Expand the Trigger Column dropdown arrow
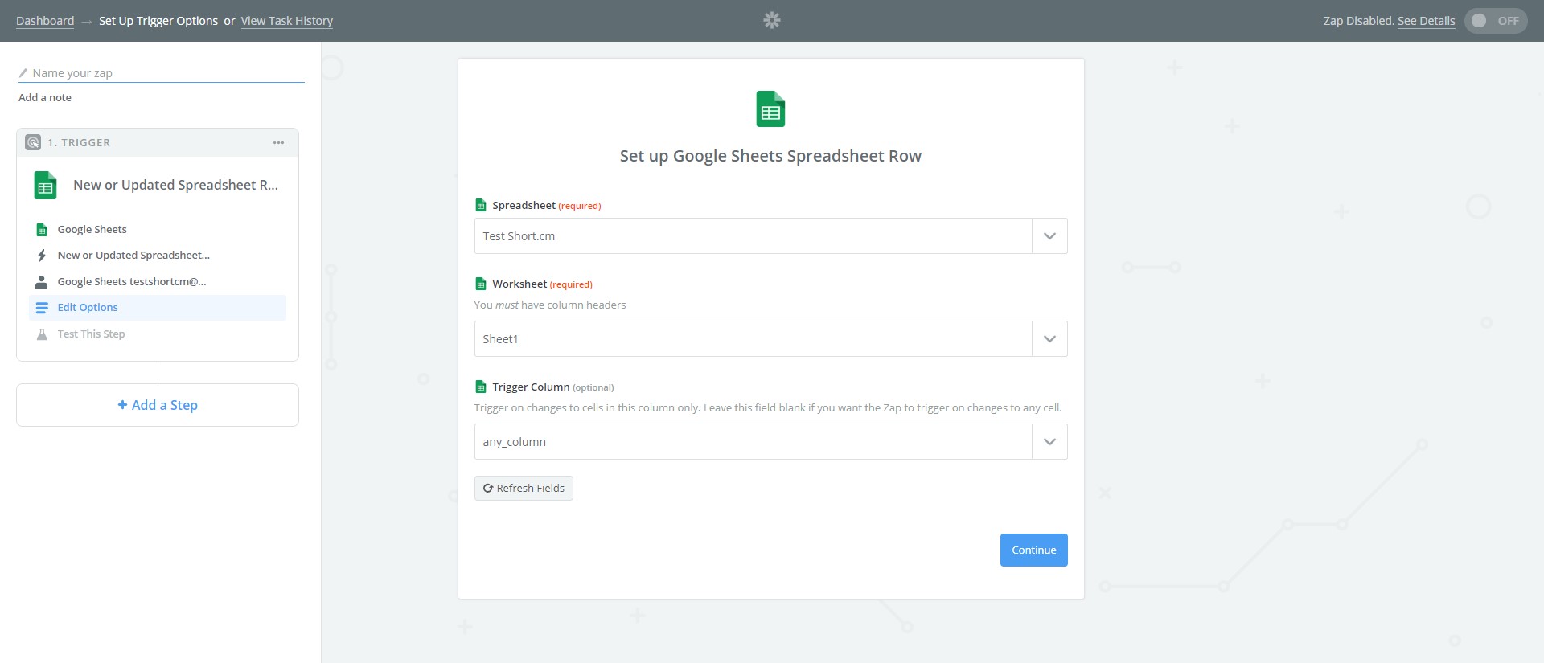Viewport: 1544px width, 663px height. tap(1049, 442)
